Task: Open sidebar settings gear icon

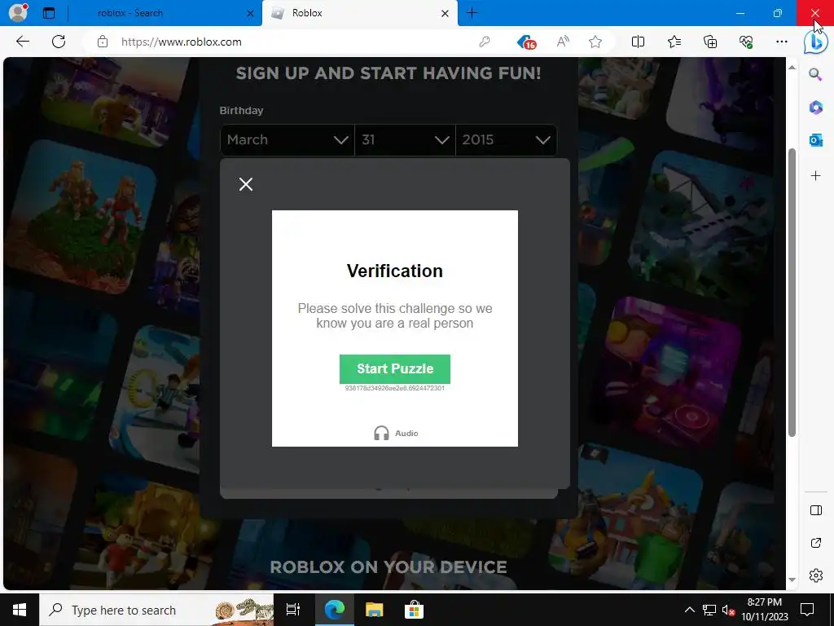Action: point(816,575)
